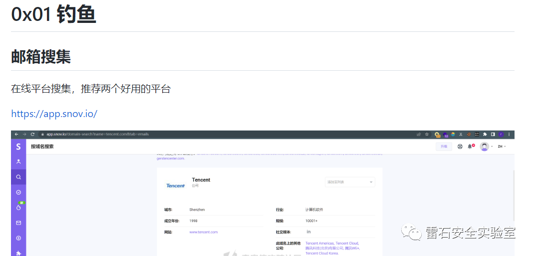Open the notifications bell icon
Image resolution: width=533 pixels, height=256 pixels.
[x=470, y=146]
